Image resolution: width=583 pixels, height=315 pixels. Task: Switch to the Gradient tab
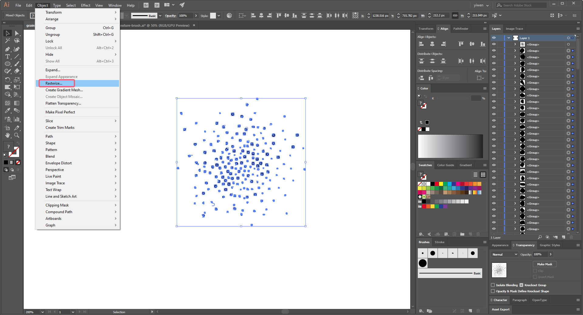(465, 165)
